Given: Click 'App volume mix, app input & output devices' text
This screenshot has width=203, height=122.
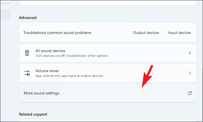Looking at the screenshot, I should pyautogui.click(x=69, y=76).
